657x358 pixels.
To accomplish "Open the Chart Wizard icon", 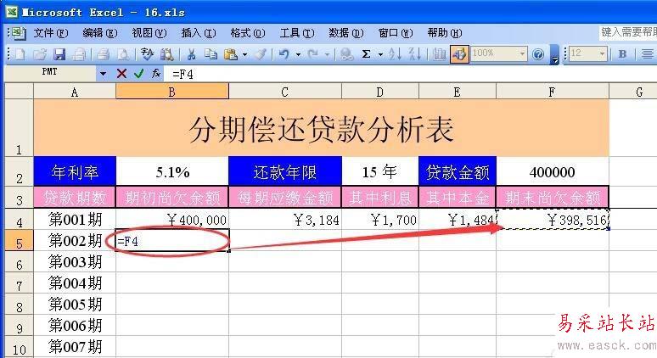I will 439,54.
